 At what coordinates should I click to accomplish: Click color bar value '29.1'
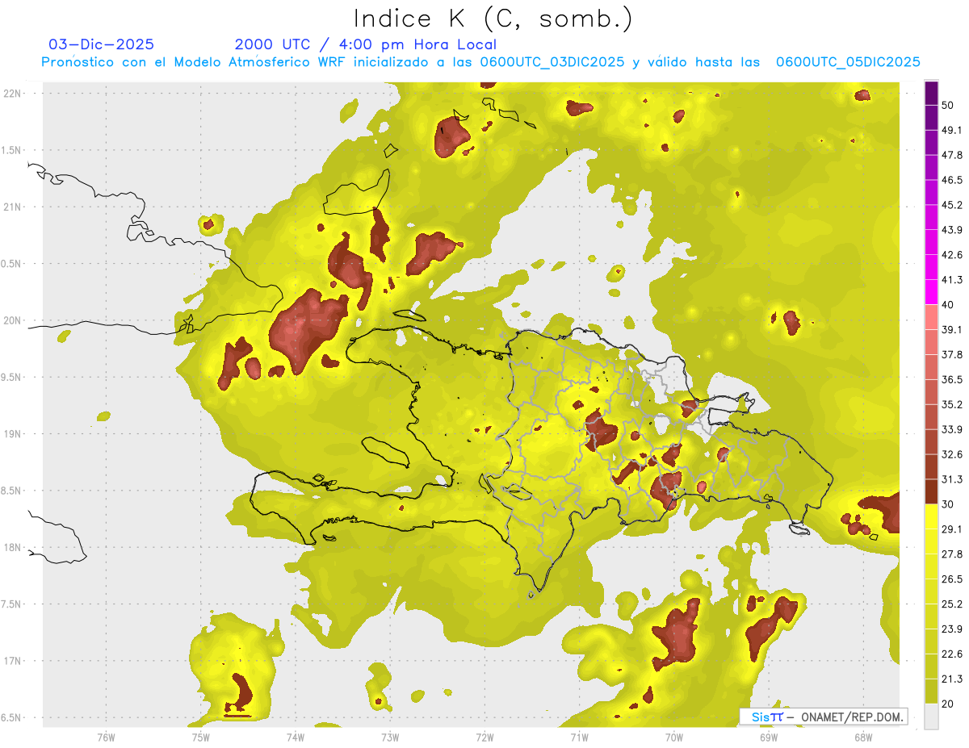952,529
